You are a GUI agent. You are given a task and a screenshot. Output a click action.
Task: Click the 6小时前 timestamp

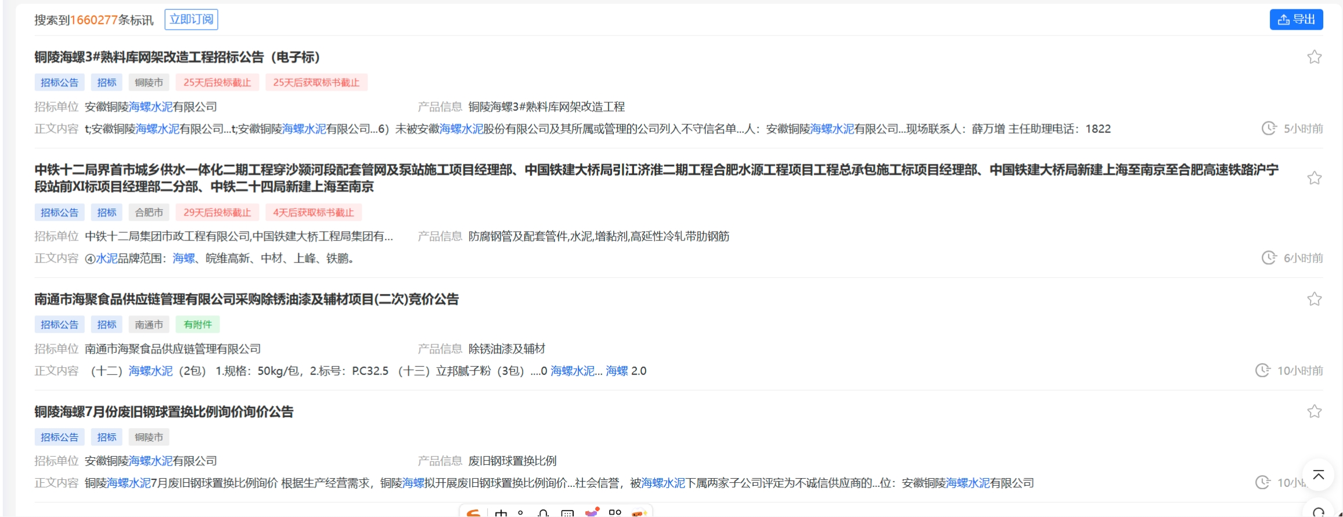[x=1303, y=258]
